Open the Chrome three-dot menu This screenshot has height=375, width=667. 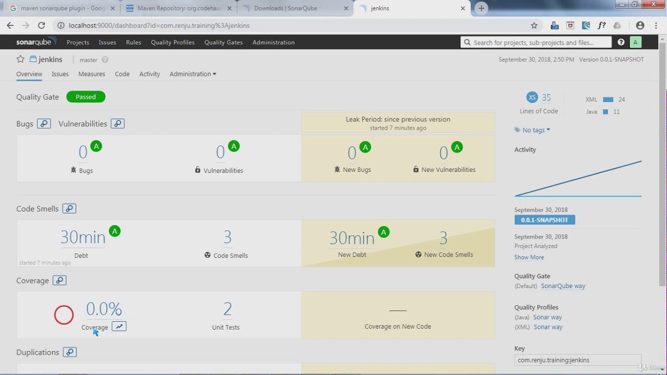tap(656, 26)
